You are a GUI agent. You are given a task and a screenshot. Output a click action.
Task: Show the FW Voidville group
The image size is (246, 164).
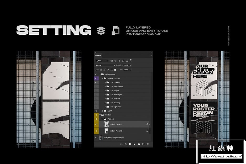coord(96,99)
